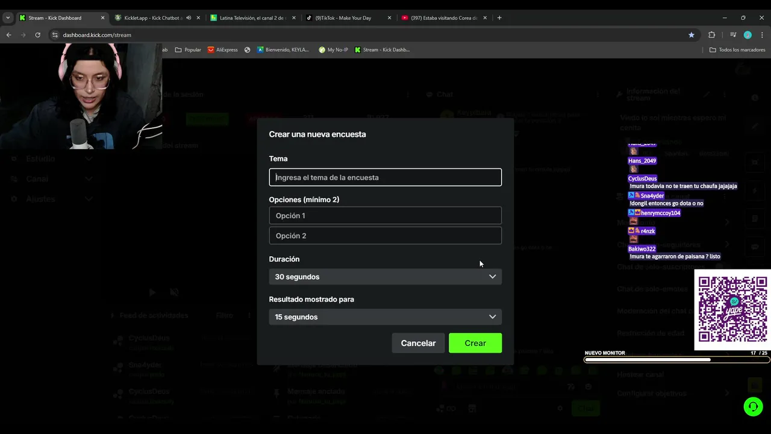Open the Chrome three-dot menu
Image resolution: width=771 pixels, height=434 pixels.
tap(763, 35)
